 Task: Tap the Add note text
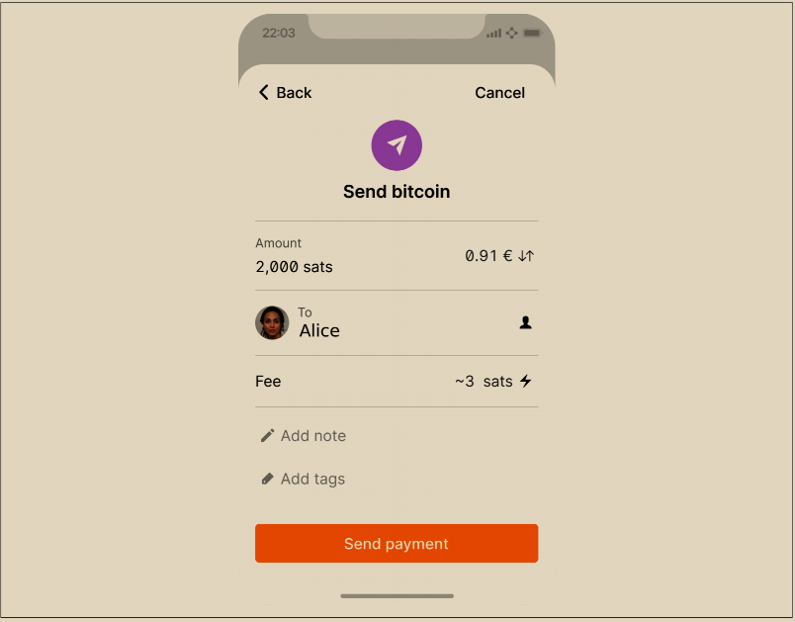[313, 436]
